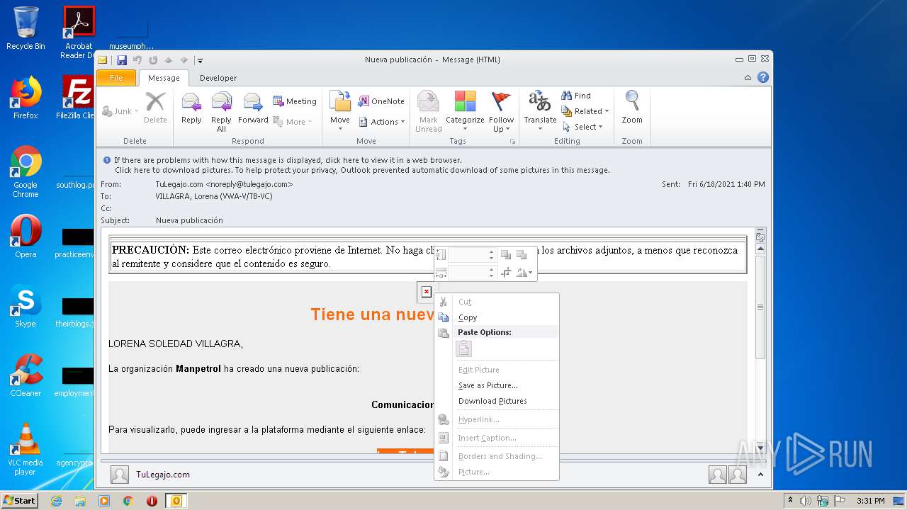This screenshot has height=510, width=907.
Task: Click the Crop tool in mini toolbar
Action: tap(506, 272)
